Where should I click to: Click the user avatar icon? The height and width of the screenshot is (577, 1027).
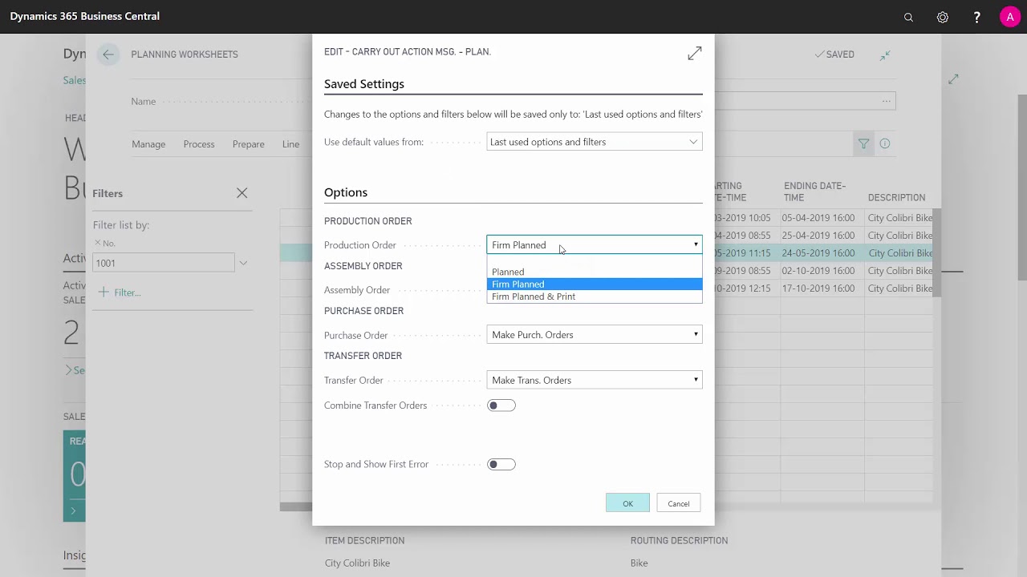(1009, 17)
